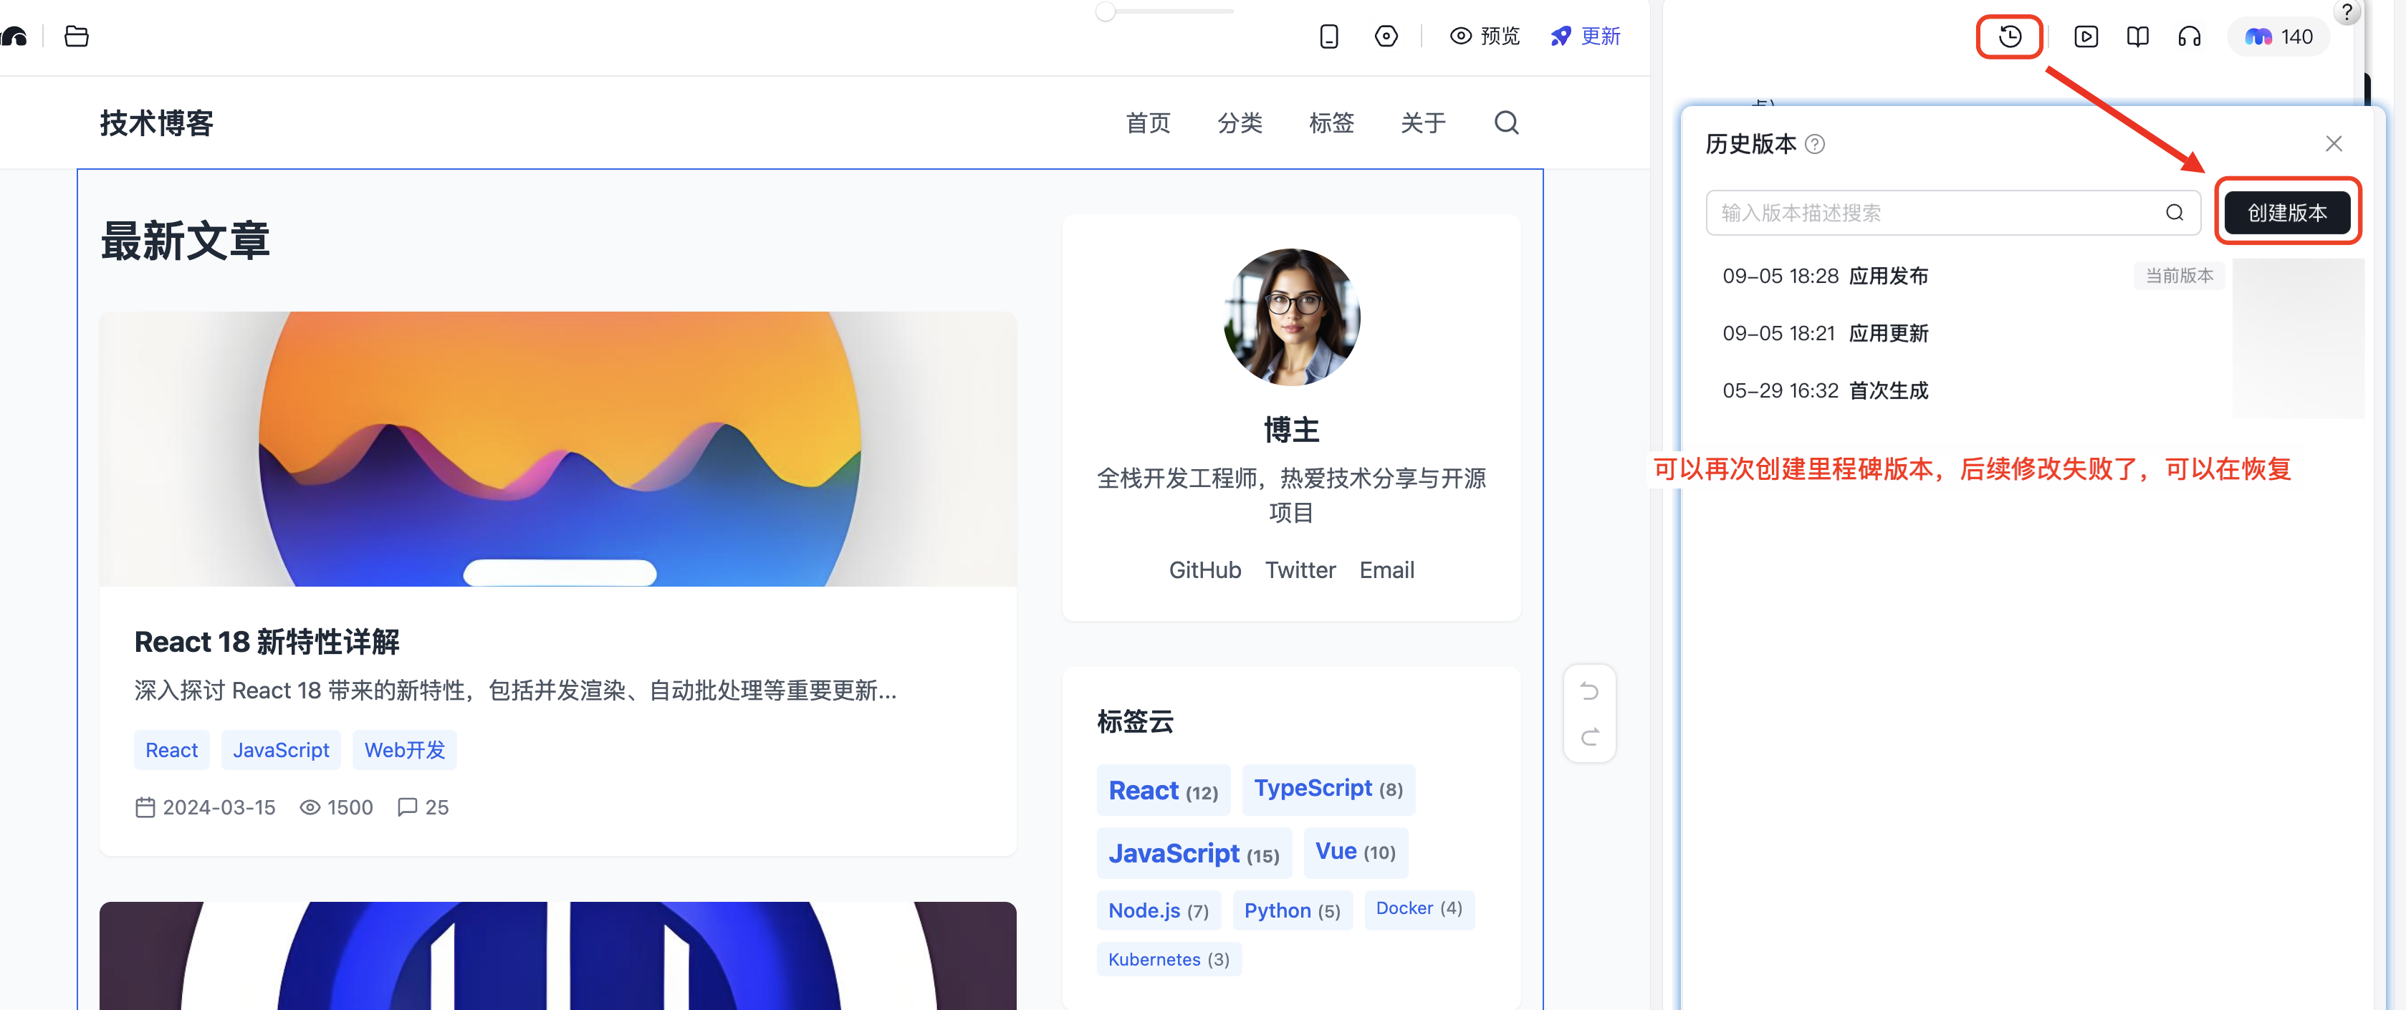Click the redo arrow icon
The width and height of the screenshot is (2406, 1010).
[1588, 737]
